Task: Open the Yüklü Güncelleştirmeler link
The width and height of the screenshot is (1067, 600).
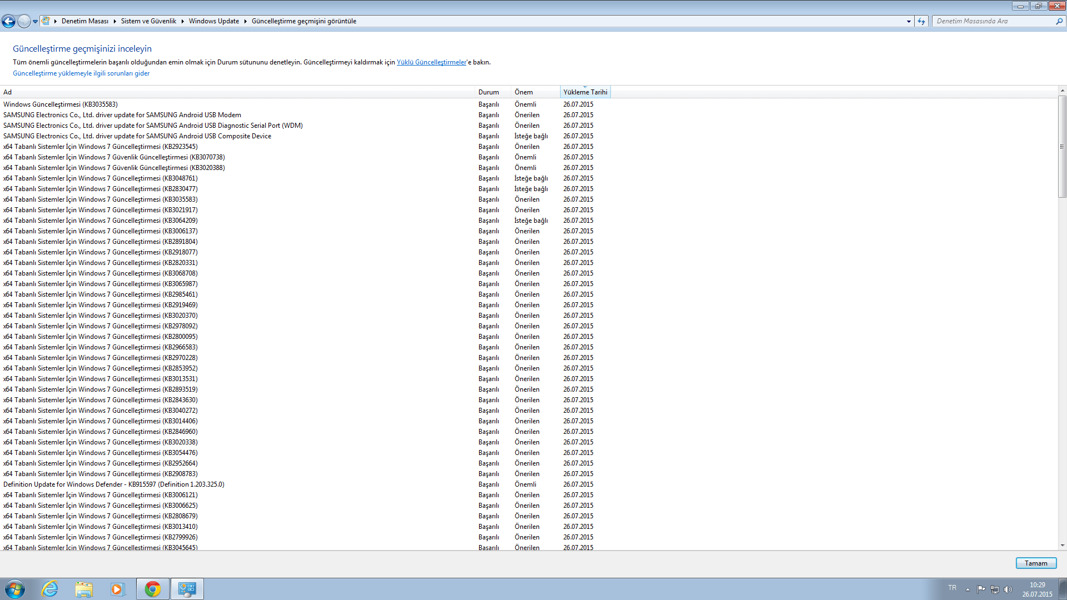Action: pyautogui.click(x=431, y=62)
